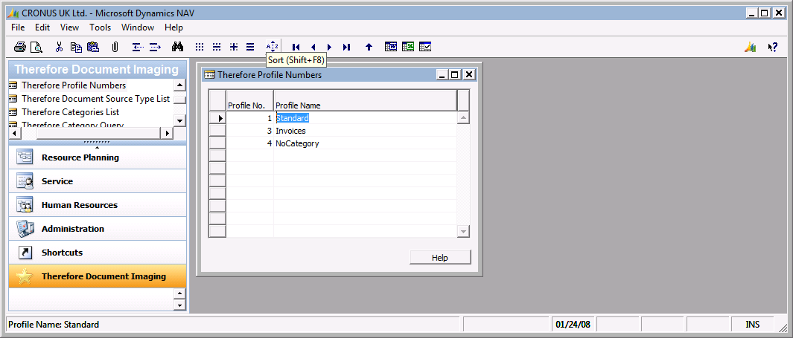The image size is (793, 338).
Task: Go to the last record icon
Action: [346, 47]
